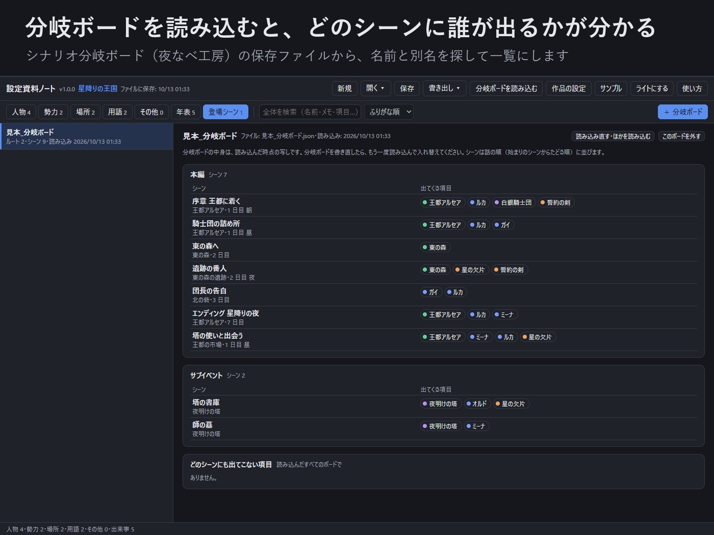Switch to the 年表 tab
Image resolution: width=714 pixels, height=535 pixels.
(x=186, y=112)
